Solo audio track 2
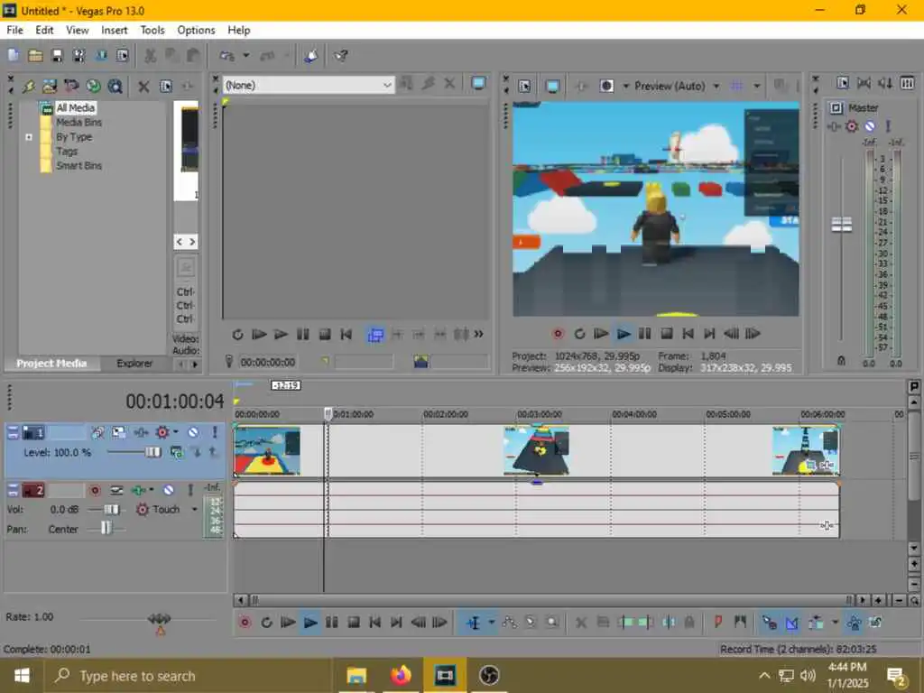The width and height of the screenshot is (924, 693). click(x=190, y=490)
